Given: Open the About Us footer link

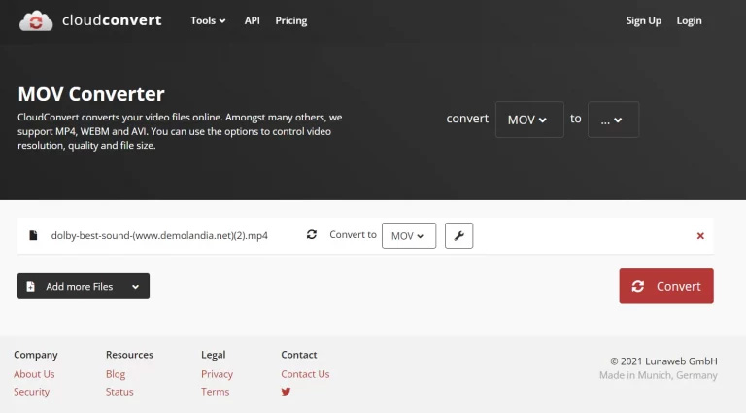Looking at the screenshot, I should [x=34, y=374].
